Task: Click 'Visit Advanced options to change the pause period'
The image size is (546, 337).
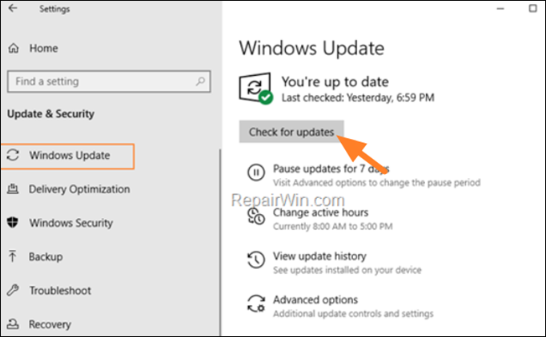Action: (377, 183)
